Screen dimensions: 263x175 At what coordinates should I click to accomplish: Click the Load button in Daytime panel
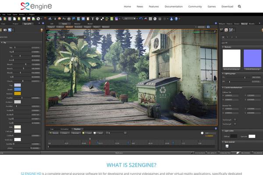pos(87,133)
